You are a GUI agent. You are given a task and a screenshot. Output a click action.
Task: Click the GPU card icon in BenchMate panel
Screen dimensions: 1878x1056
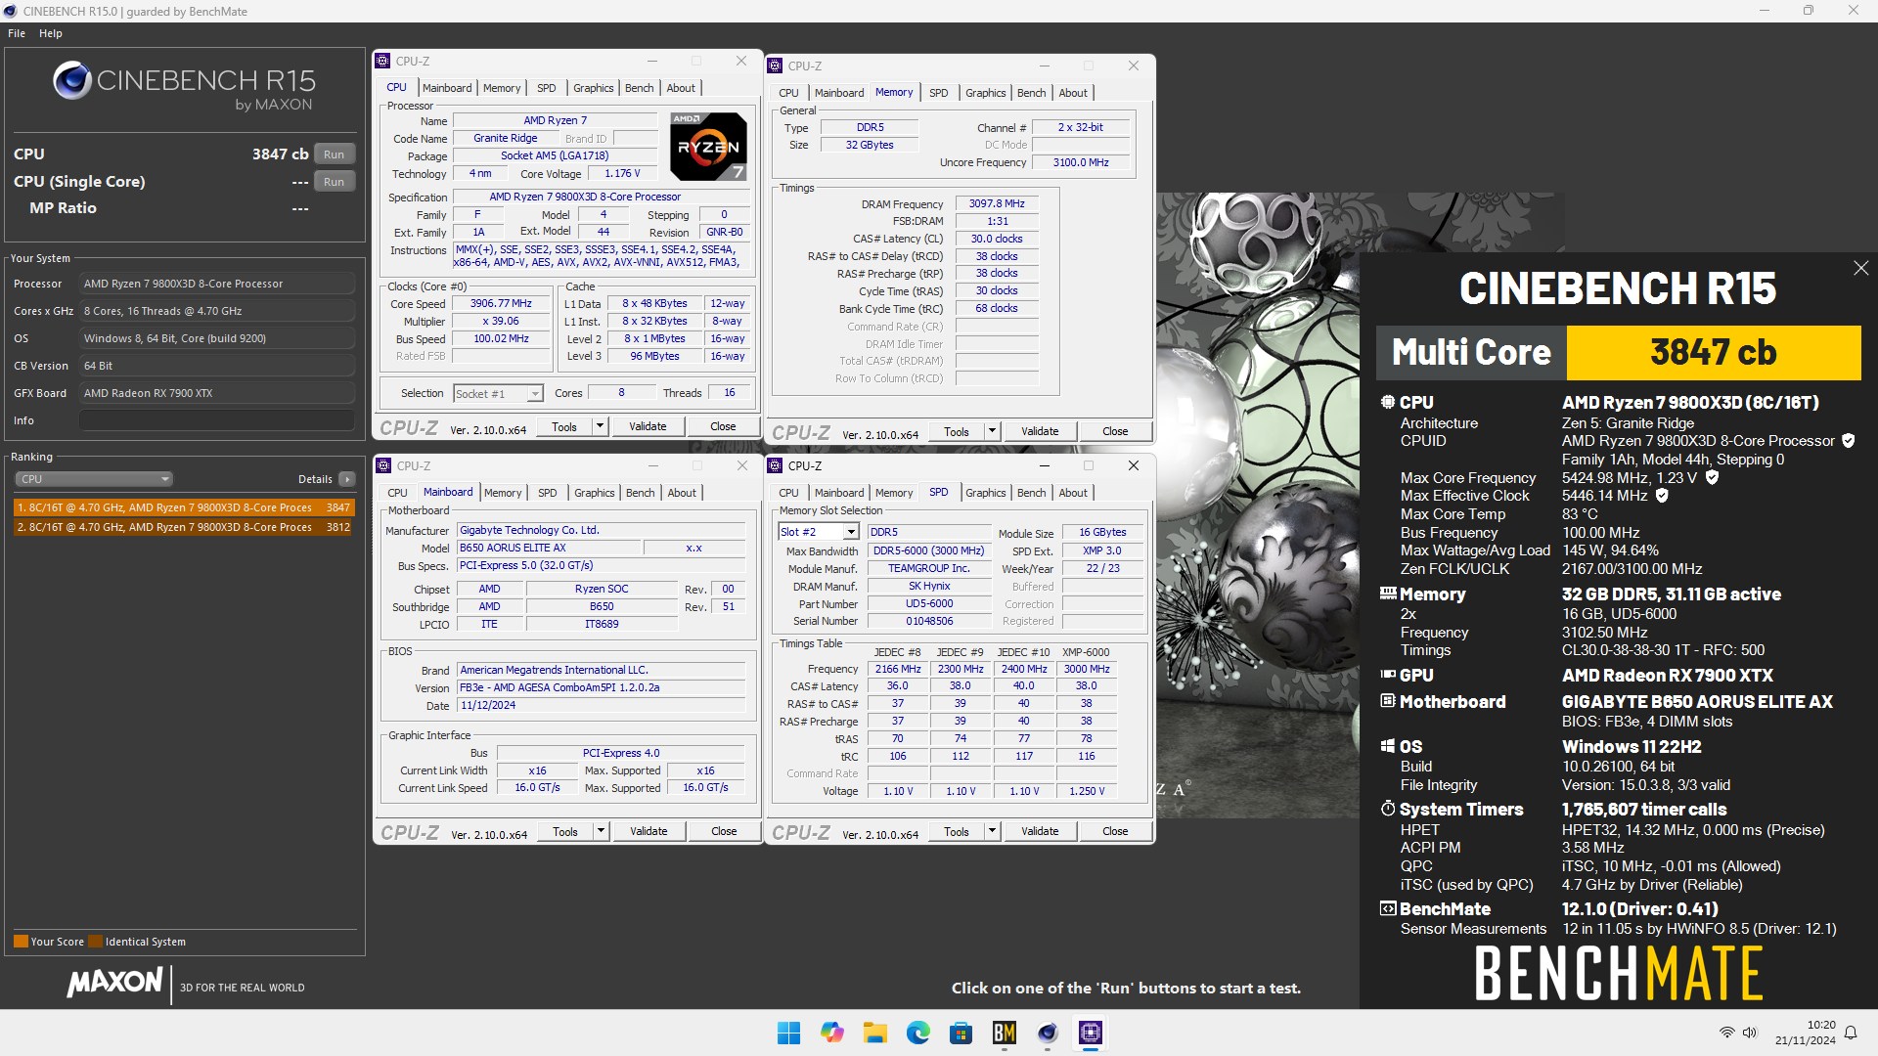pyautogui.click(x=1387, y=675)
